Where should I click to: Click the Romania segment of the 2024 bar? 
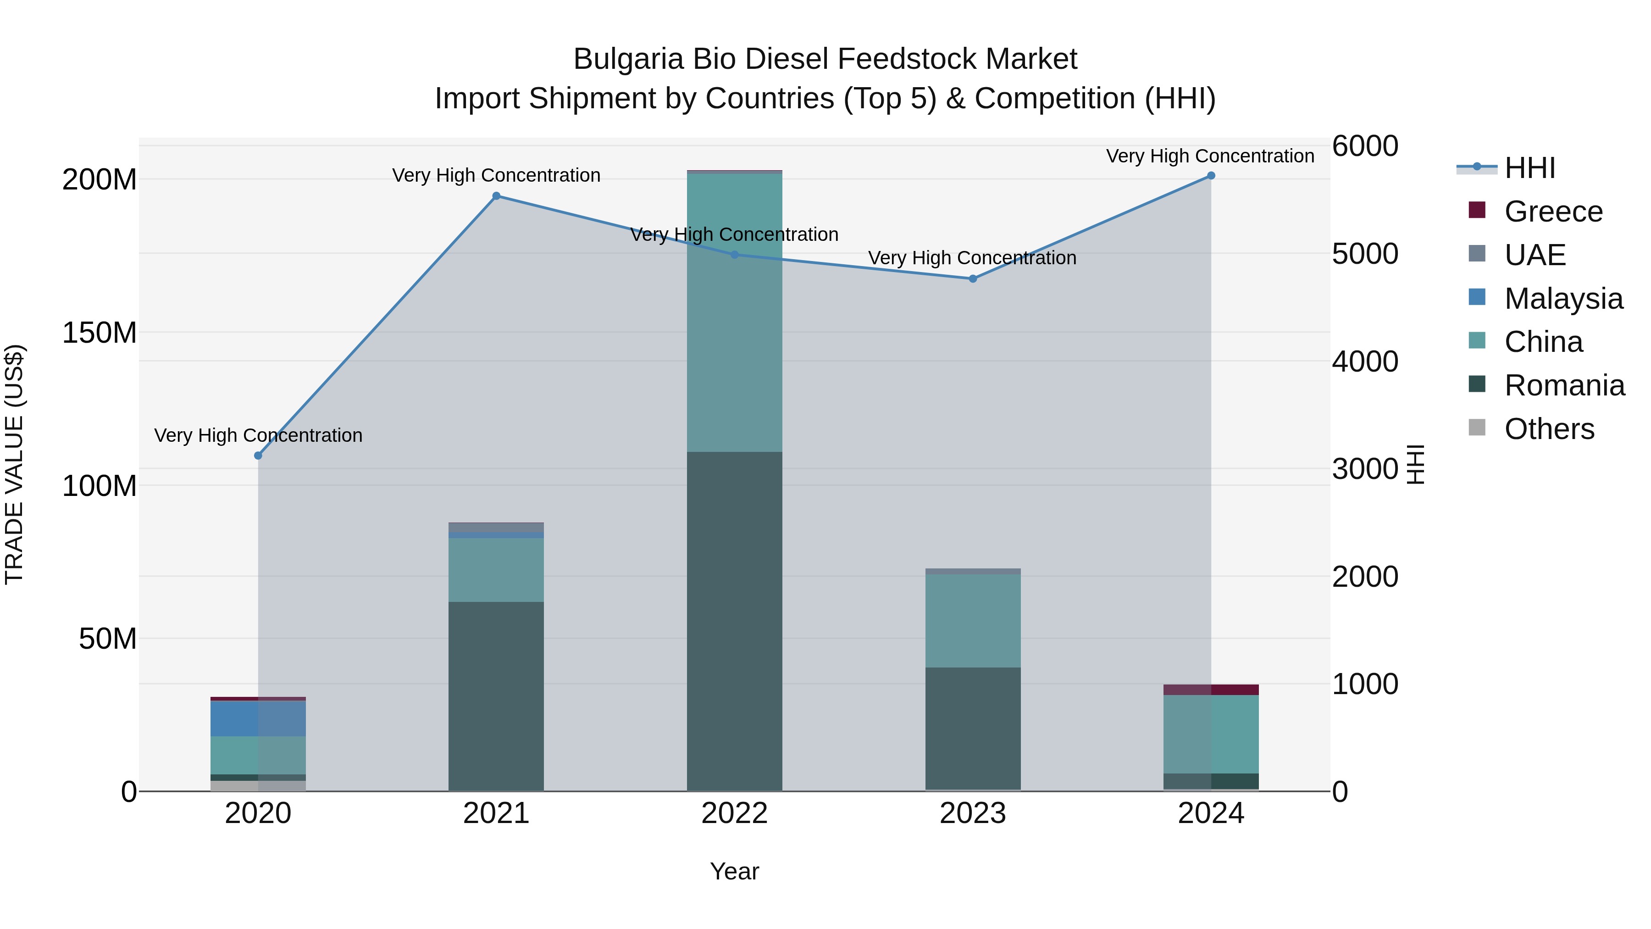click(x=1211, y=782)
